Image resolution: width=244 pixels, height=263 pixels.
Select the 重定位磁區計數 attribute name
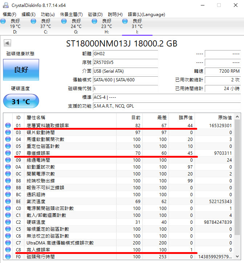(x=43, y=146)
